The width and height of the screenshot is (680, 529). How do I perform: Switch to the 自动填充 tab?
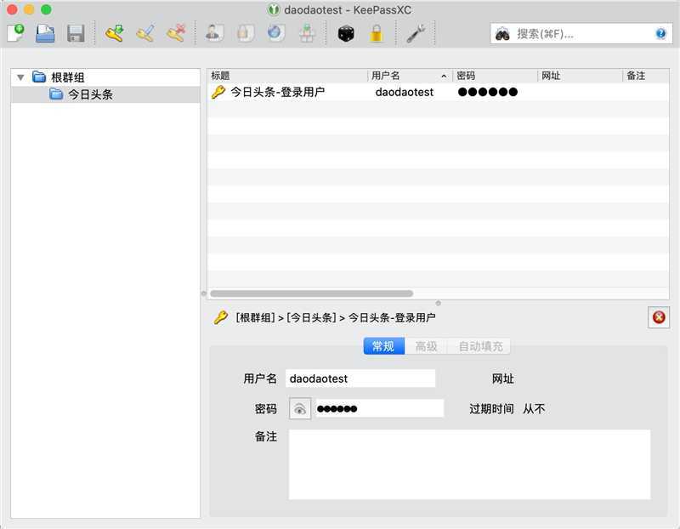pos(480,346)
